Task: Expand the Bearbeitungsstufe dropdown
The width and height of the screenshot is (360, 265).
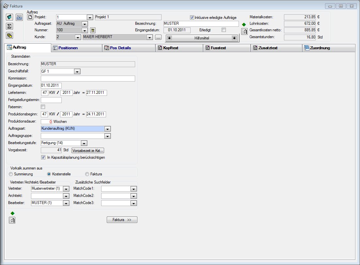Action: click(84, 143)
